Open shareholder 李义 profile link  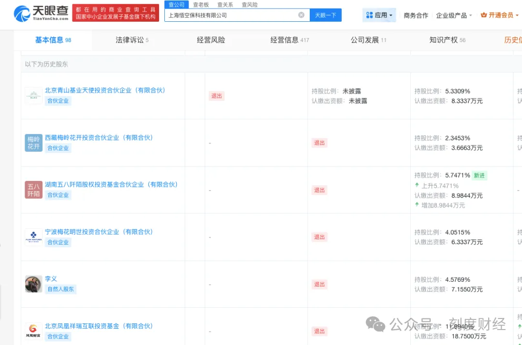pyautogui.click(x=51, y=278)
